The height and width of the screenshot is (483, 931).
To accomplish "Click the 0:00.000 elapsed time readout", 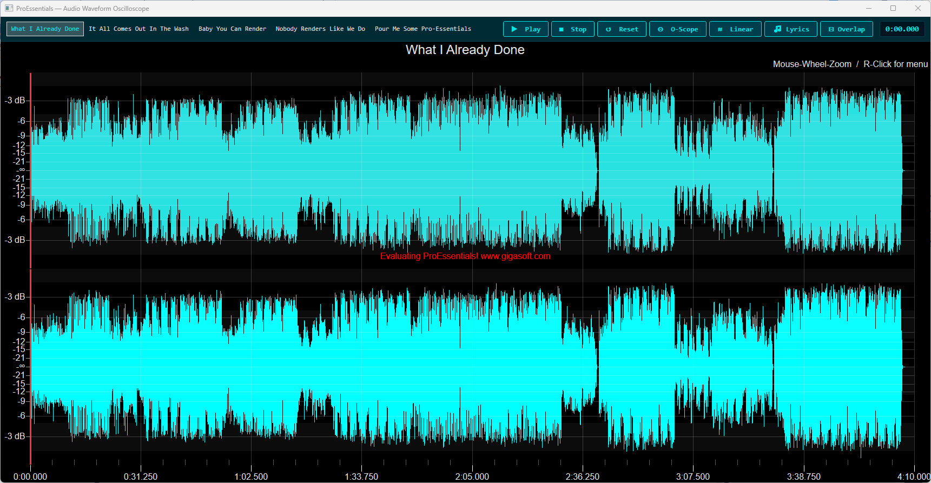I will (x=902, y=29).
